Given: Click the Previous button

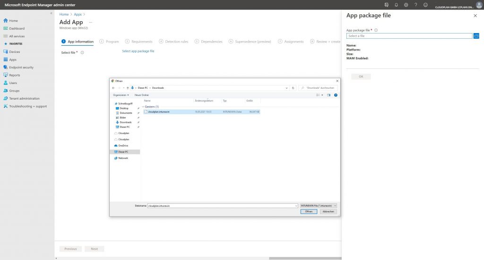Looking at the screenshot, I should tap(70, 249).
